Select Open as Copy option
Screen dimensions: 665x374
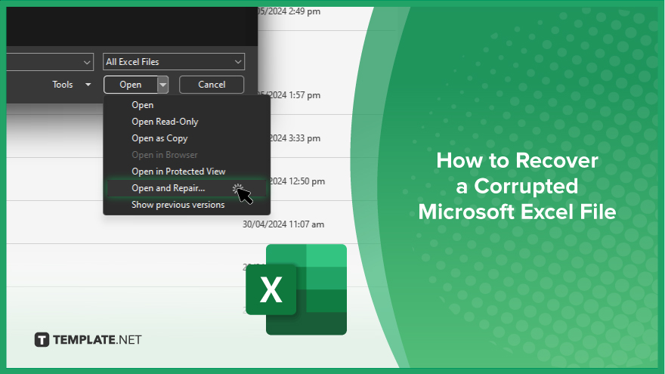[x=159, y=138]
